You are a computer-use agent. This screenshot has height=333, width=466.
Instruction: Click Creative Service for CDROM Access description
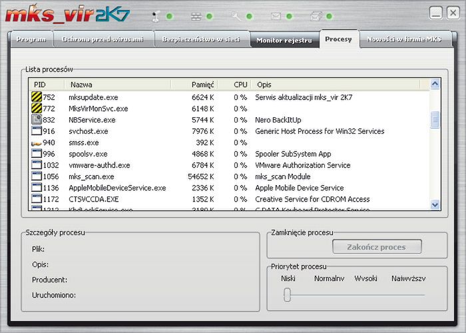pyautogui.click(x=312, y=199)
